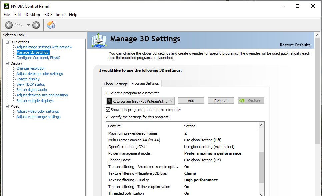Click the Manage 3D Settings header icon
The height and width of the screenshot is (196, 322).
99,40
